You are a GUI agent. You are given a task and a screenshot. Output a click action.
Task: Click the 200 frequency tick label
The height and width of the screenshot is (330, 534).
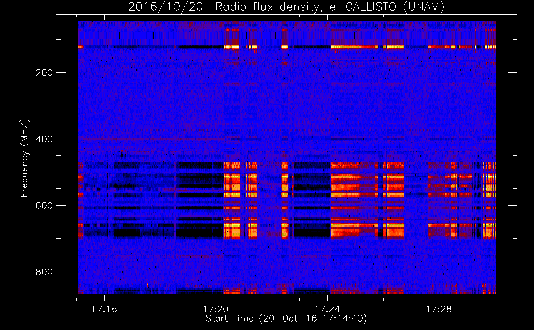[44, 73]
